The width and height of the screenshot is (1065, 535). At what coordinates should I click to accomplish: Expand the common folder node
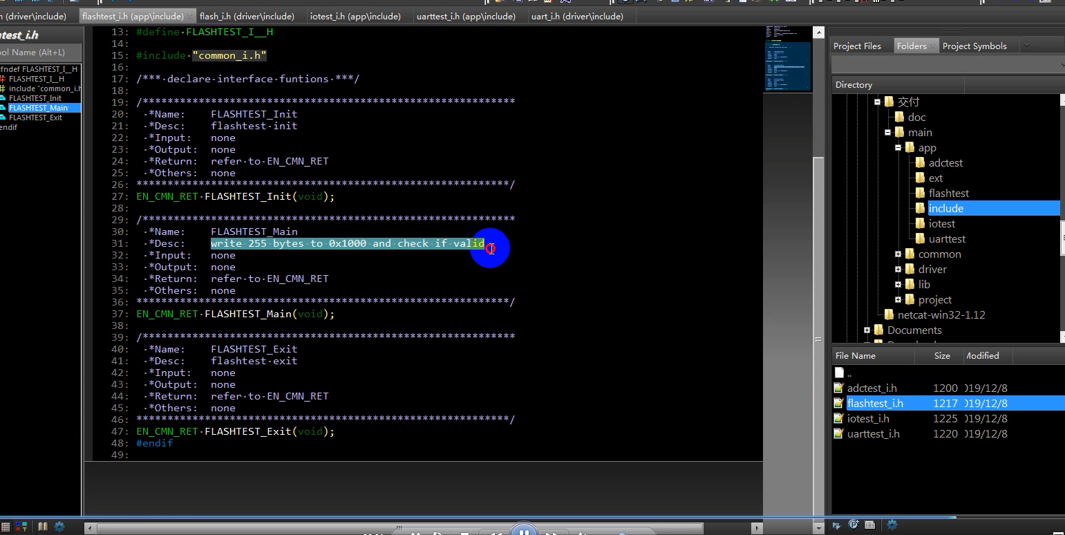coord(898,254)
